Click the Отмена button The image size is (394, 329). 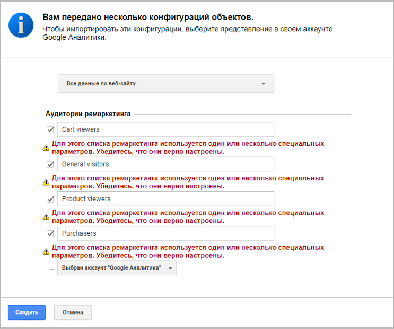[73, 313]
